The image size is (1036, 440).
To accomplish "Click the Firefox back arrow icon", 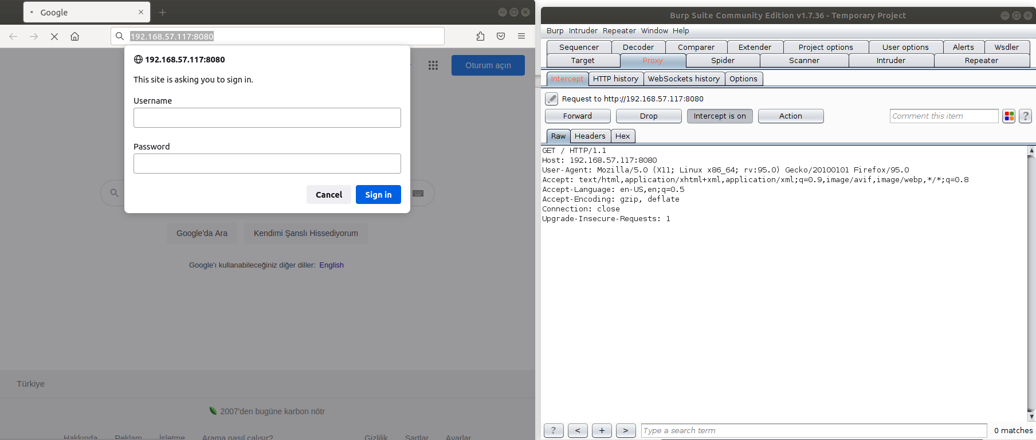I will point(13,36).
